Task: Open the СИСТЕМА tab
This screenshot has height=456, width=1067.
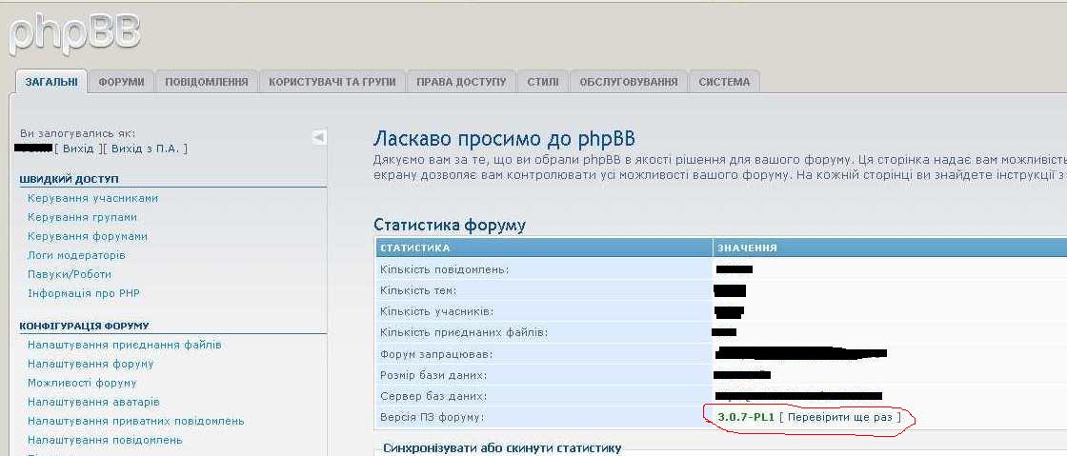Action: [x=725, y=82]
